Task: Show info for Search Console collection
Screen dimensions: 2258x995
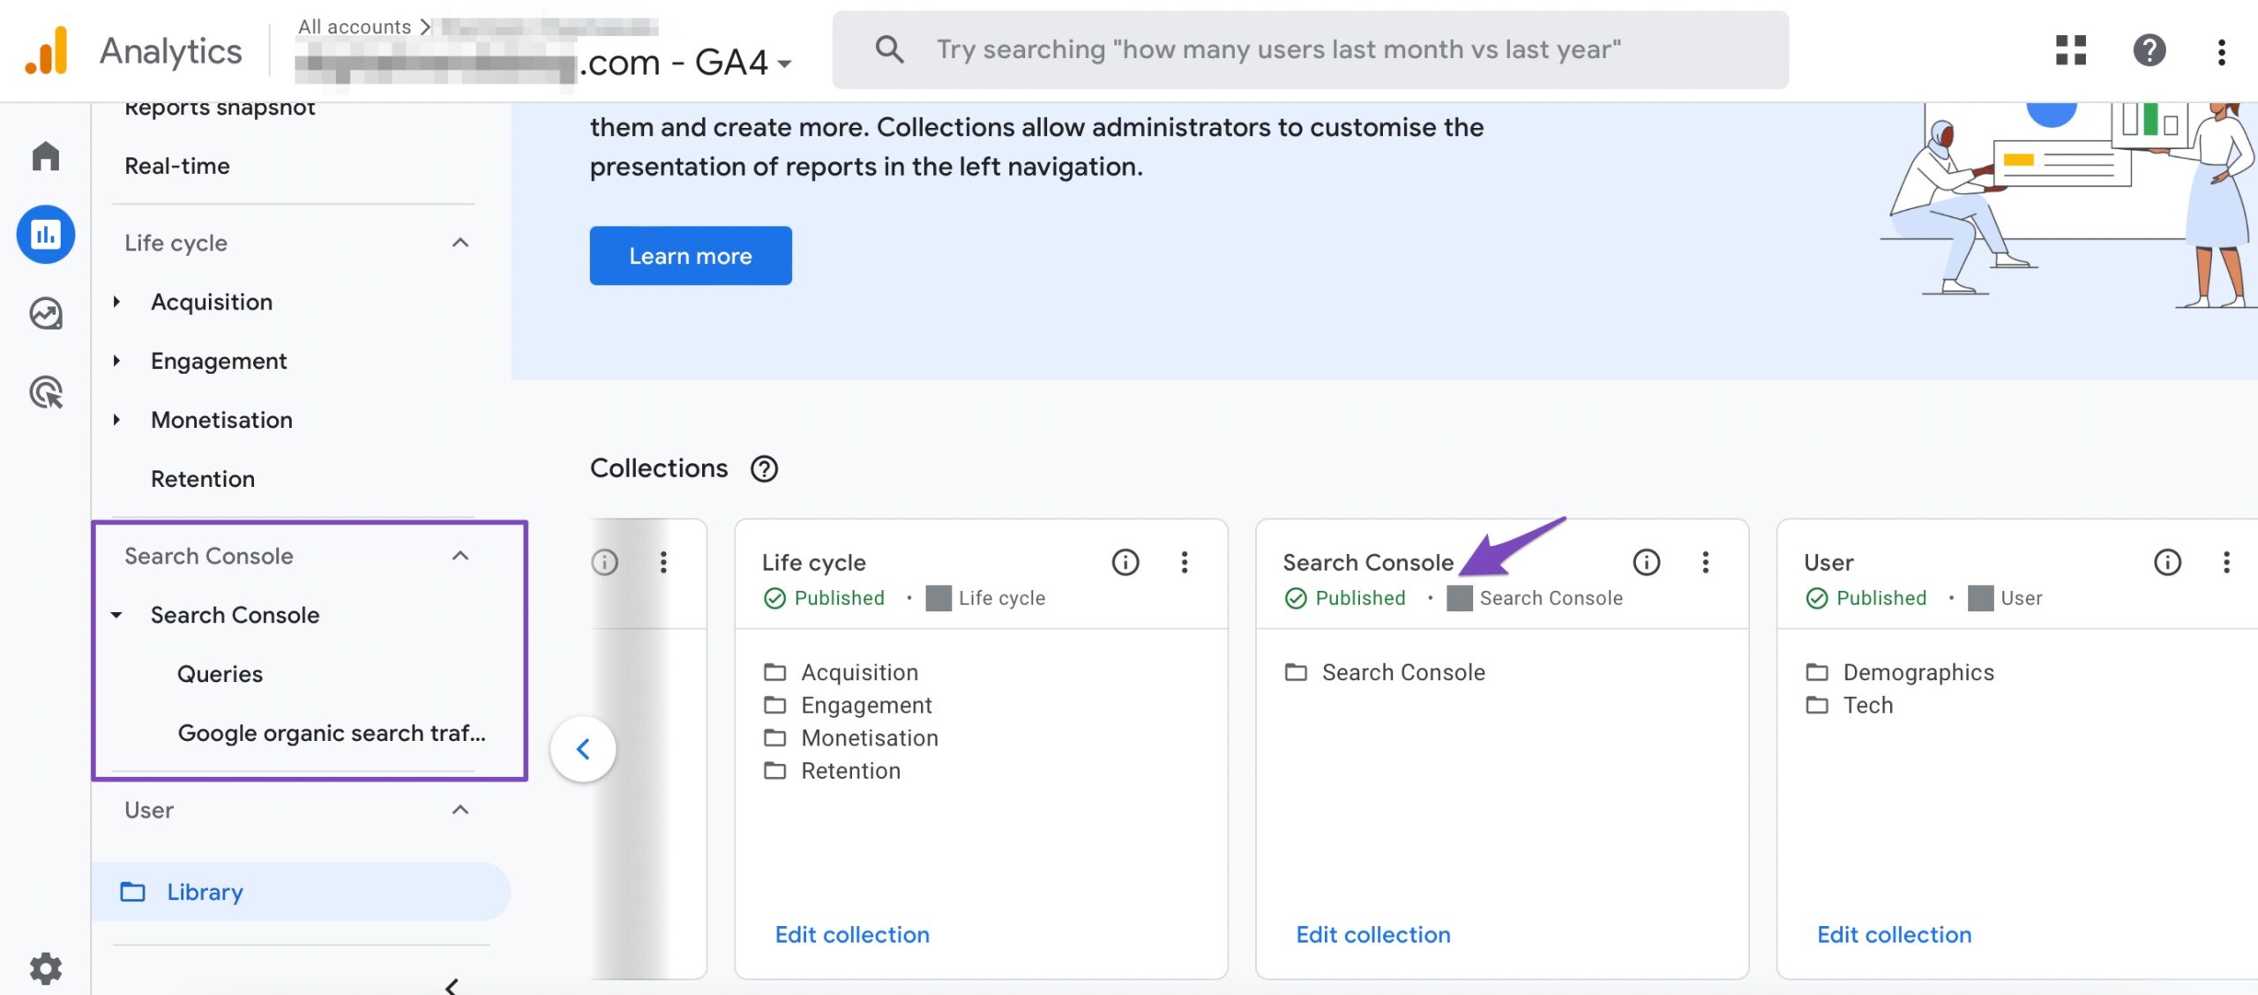Action: tap(1647, 562)
